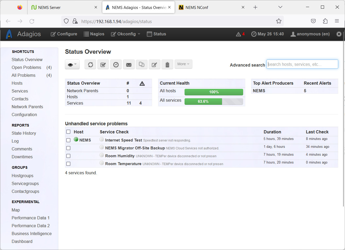
Task: Click the warning alerts icon with 4
Action: tap(240, 34)
